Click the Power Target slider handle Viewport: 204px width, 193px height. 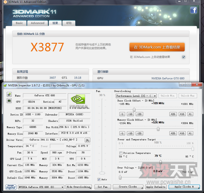point(193,149)
